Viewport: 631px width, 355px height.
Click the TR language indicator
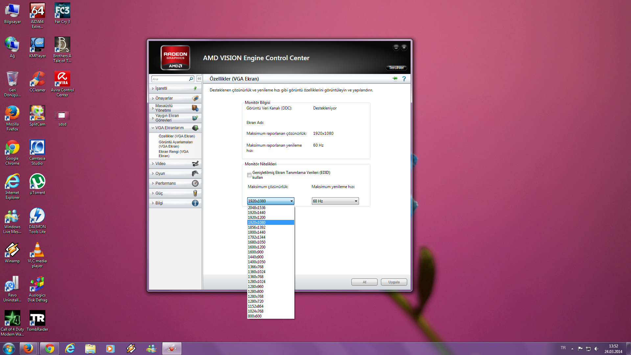coord(563,348)
